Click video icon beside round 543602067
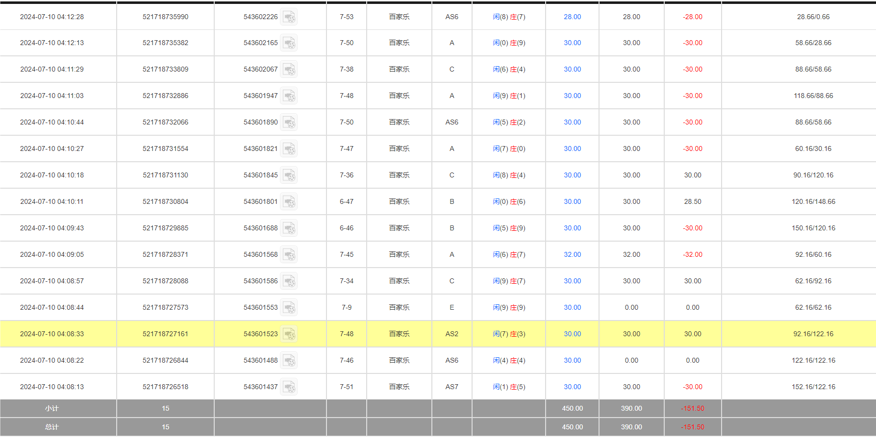Image resolution: width=876 pixels, height=445 pixels. (289, 70)
